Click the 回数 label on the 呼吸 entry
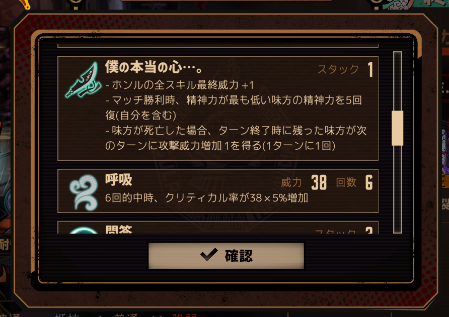The width and height of the screenshot is (449, 317). (x=346, y=182)
